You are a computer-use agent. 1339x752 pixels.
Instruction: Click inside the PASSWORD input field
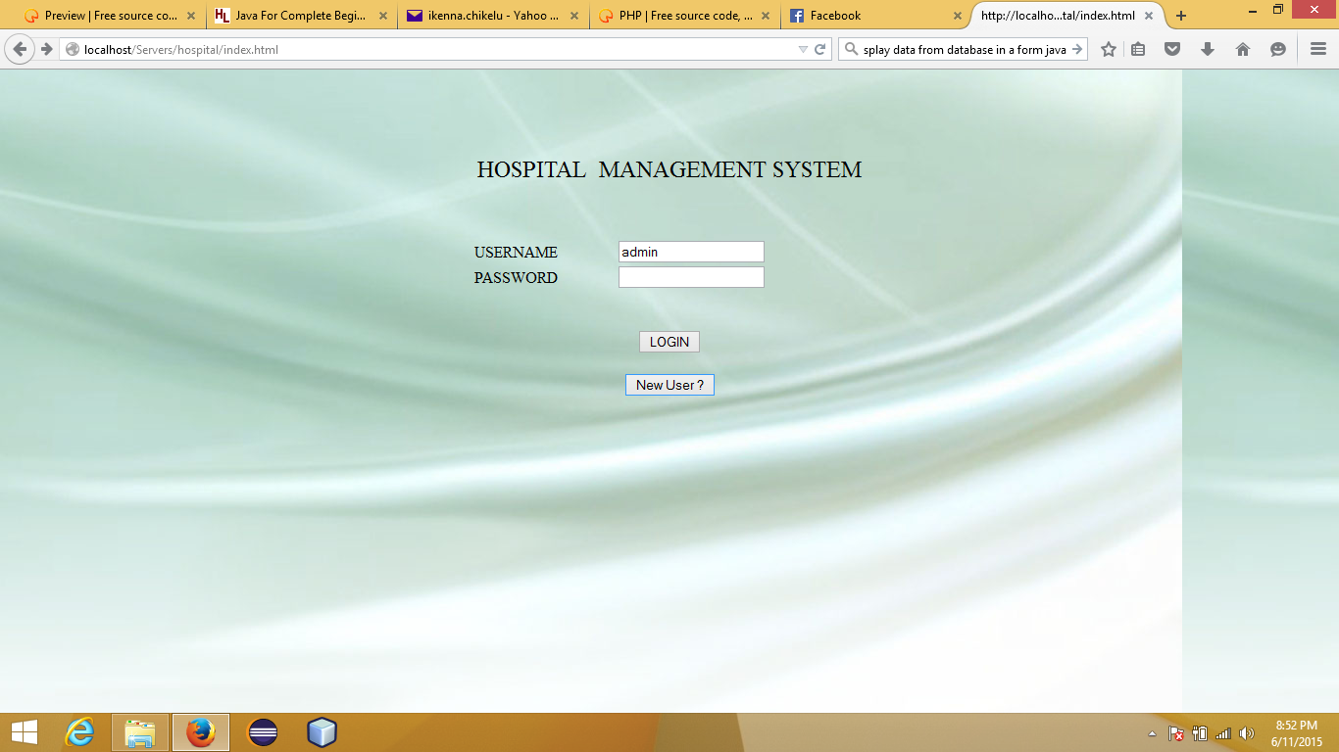coord(690,277)
